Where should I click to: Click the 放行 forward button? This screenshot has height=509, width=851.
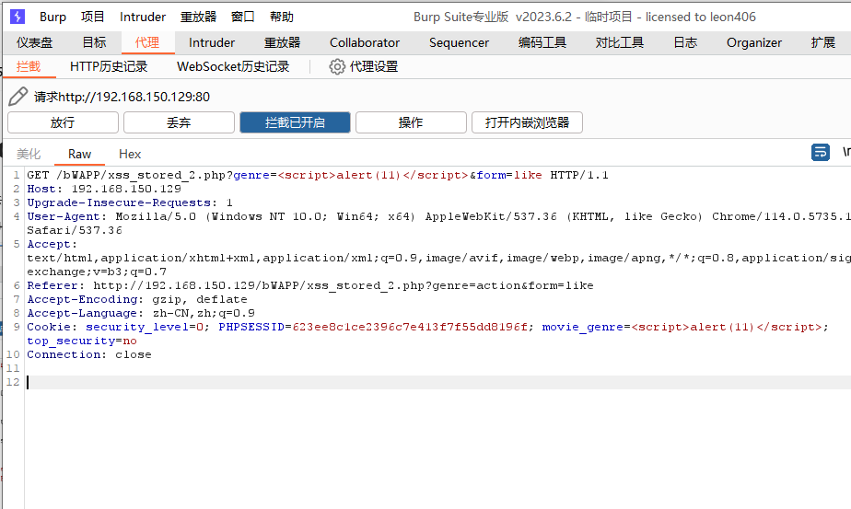click(x=63, y=122)
